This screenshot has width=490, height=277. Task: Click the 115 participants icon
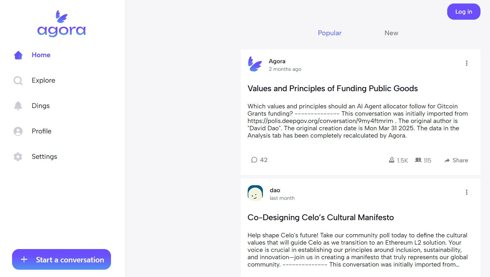[418, 160]
